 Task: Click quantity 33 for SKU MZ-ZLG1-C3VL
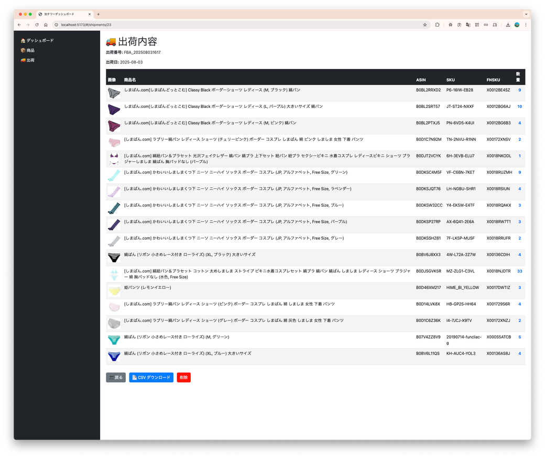520,271
